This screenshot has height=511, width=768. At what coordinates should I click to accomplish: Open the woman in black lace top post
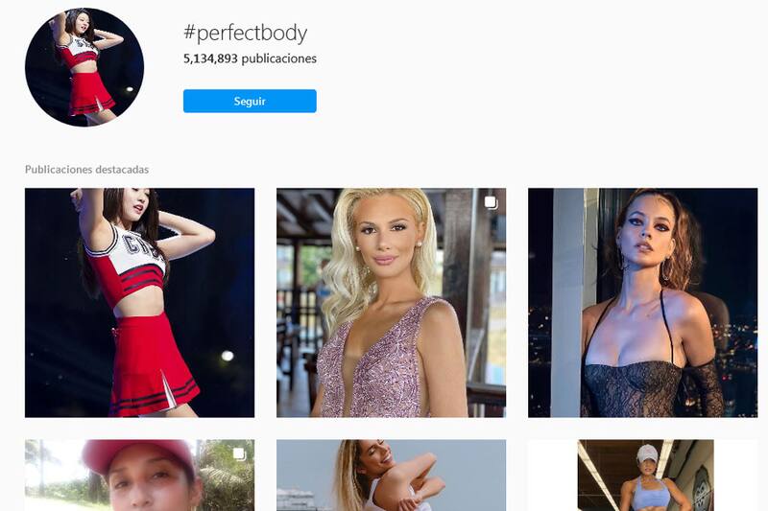pos(642,303)
